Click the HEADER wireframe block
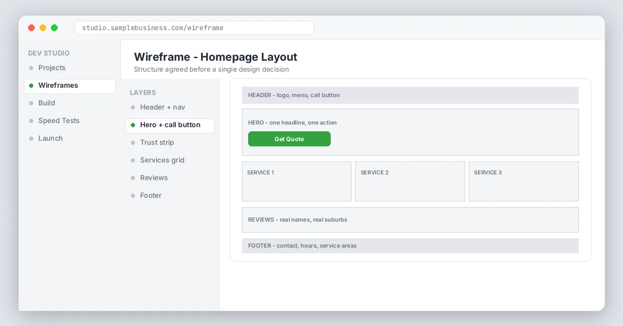Screen dimensions: 623x326 (x=410, y=95)
